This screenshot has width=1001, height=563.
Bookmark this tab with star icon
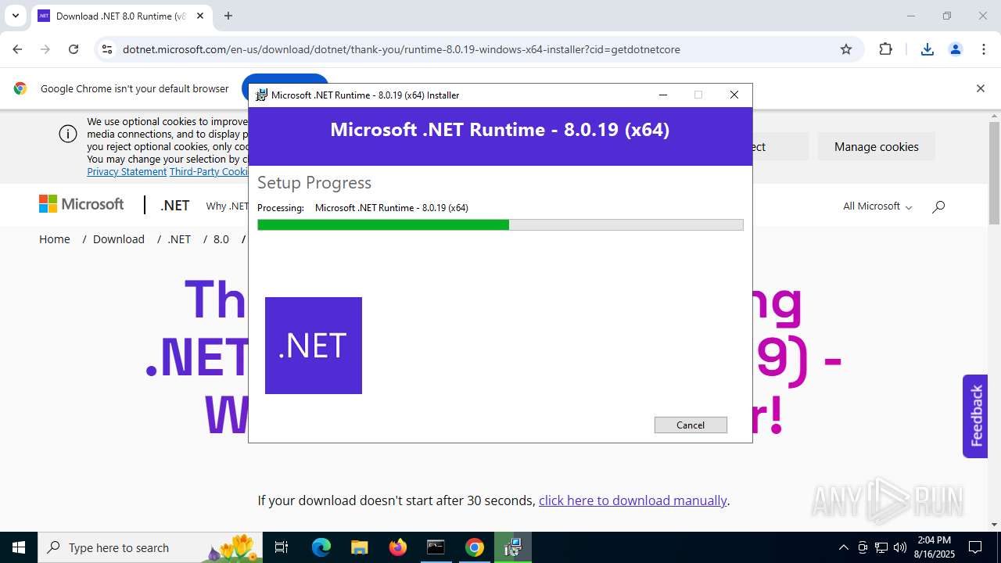[x=846, y=49]
